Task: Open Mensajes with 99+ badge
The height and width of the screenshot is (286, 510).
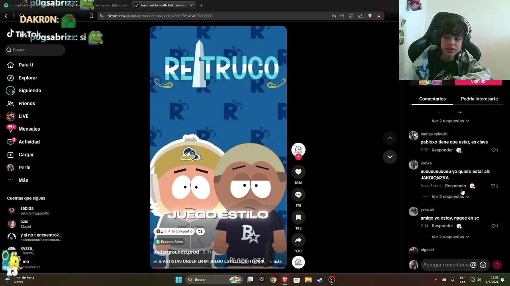Action: click(x=29, y=129)
